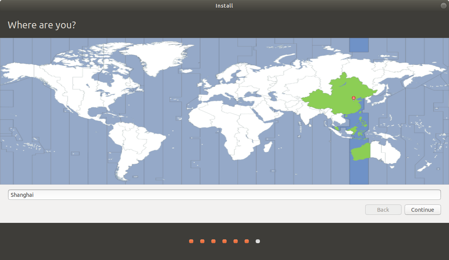The image size is (449, 260).
Task: Click the fourth orange progress dot
Action: tap(224, 241)
